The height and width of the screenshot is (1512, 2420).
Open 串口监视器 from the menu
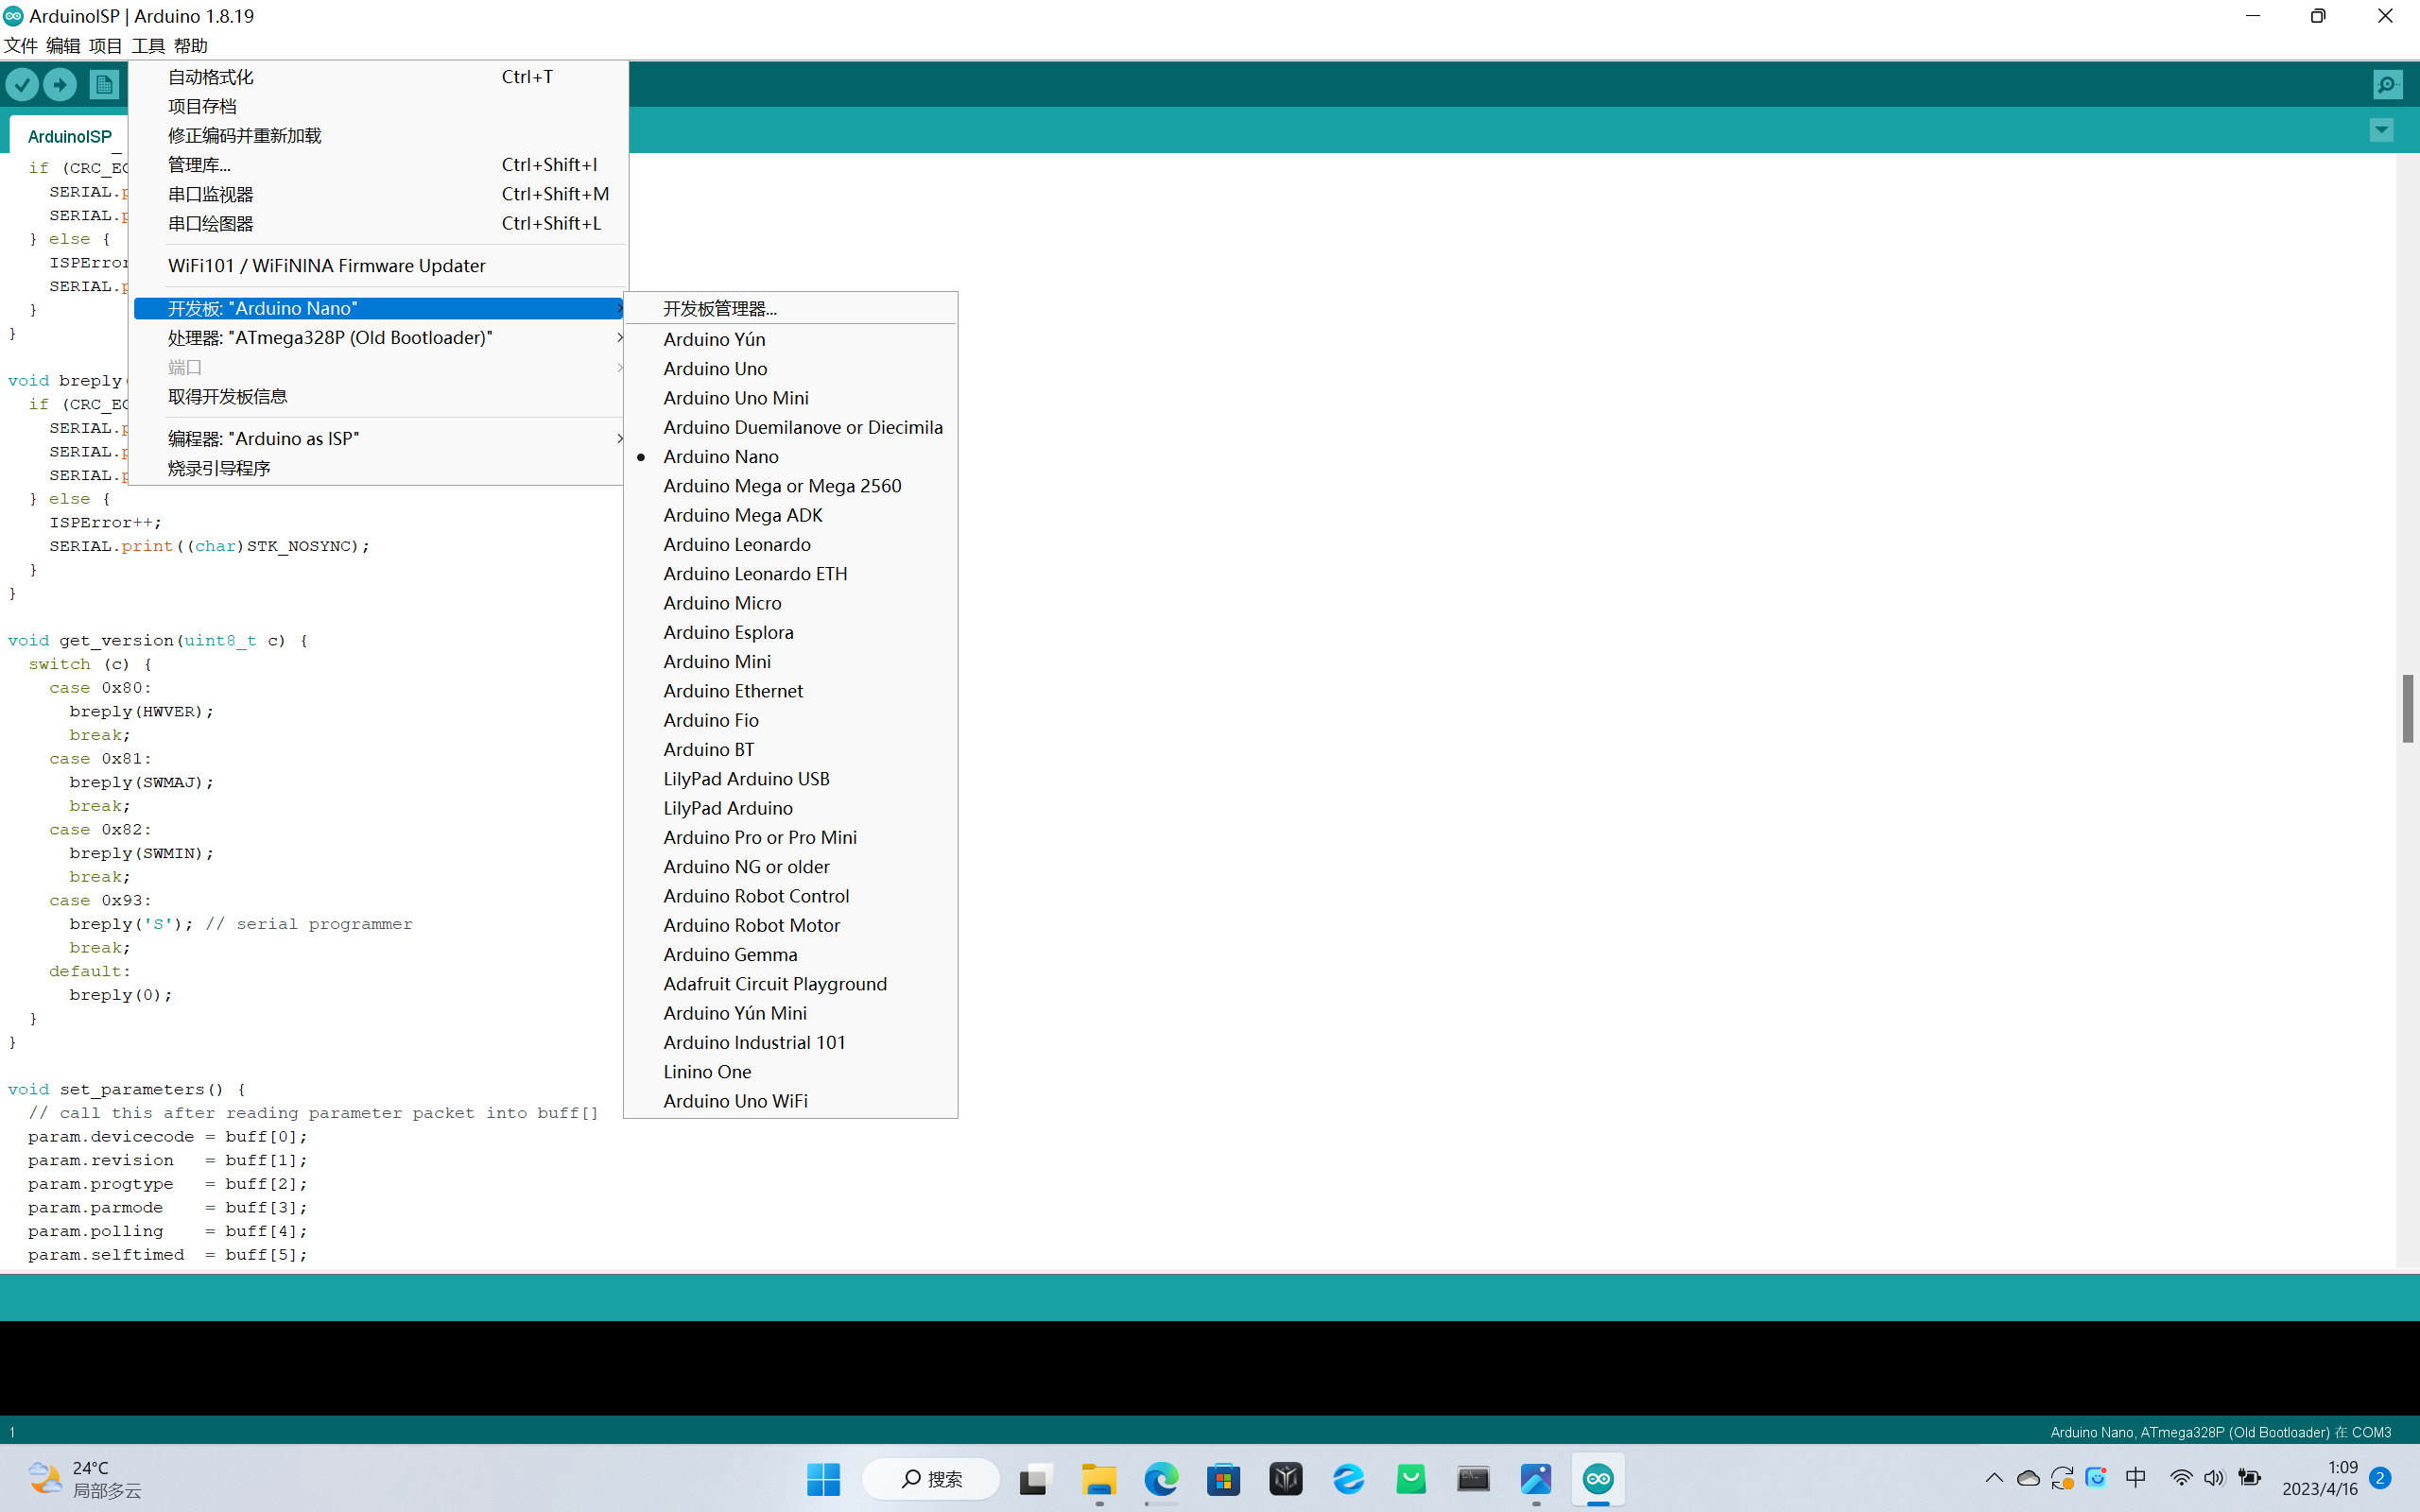pos(380,194)
